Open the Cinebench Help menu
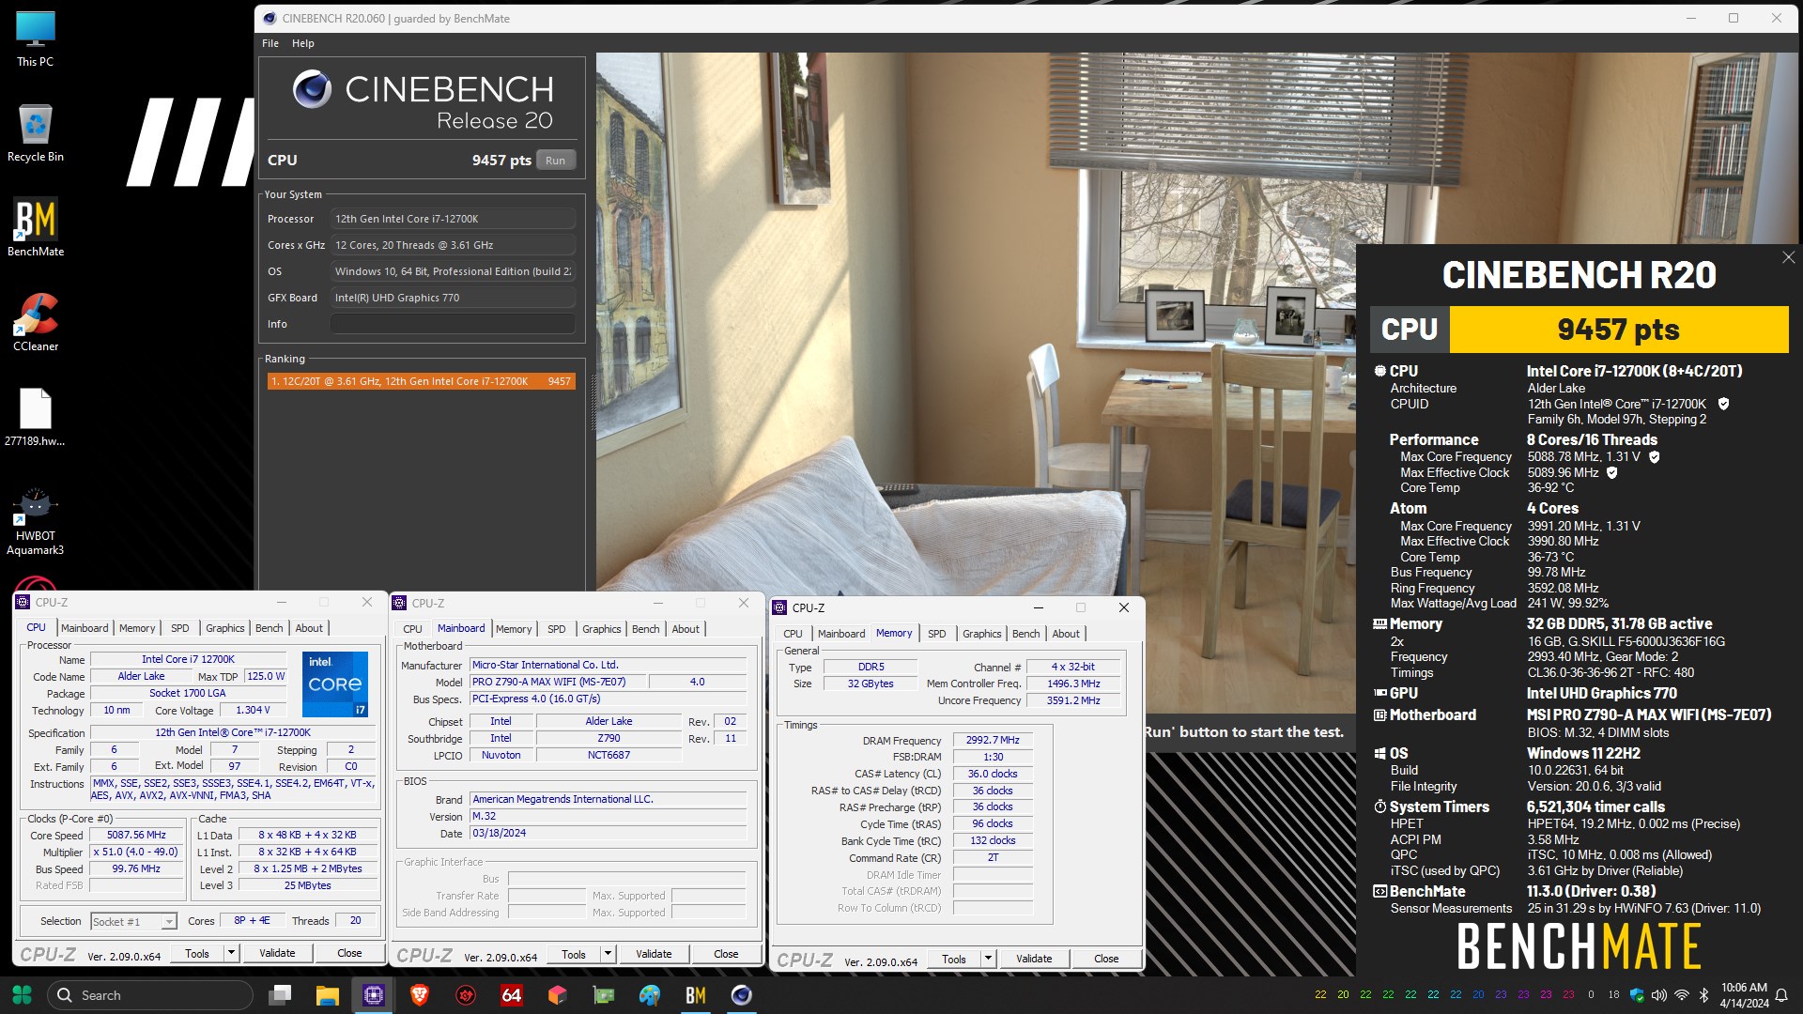The height and width of the screenshot is (1014, 1803). pyautogui.click(x=302, y=43)
